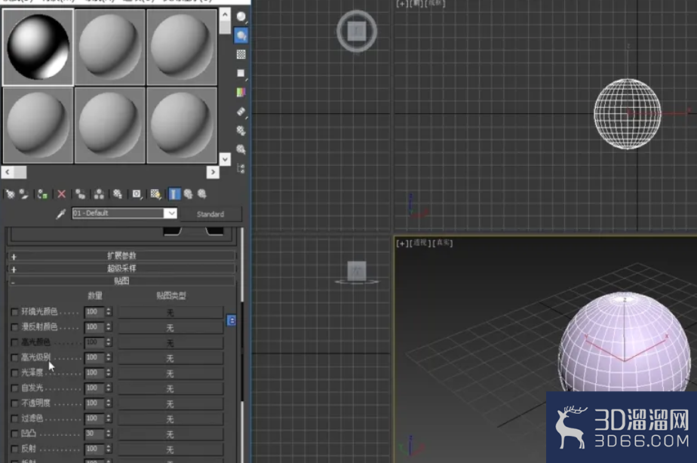
Task: Click the 无 map button for 自发光
Action: pos(170,389)
